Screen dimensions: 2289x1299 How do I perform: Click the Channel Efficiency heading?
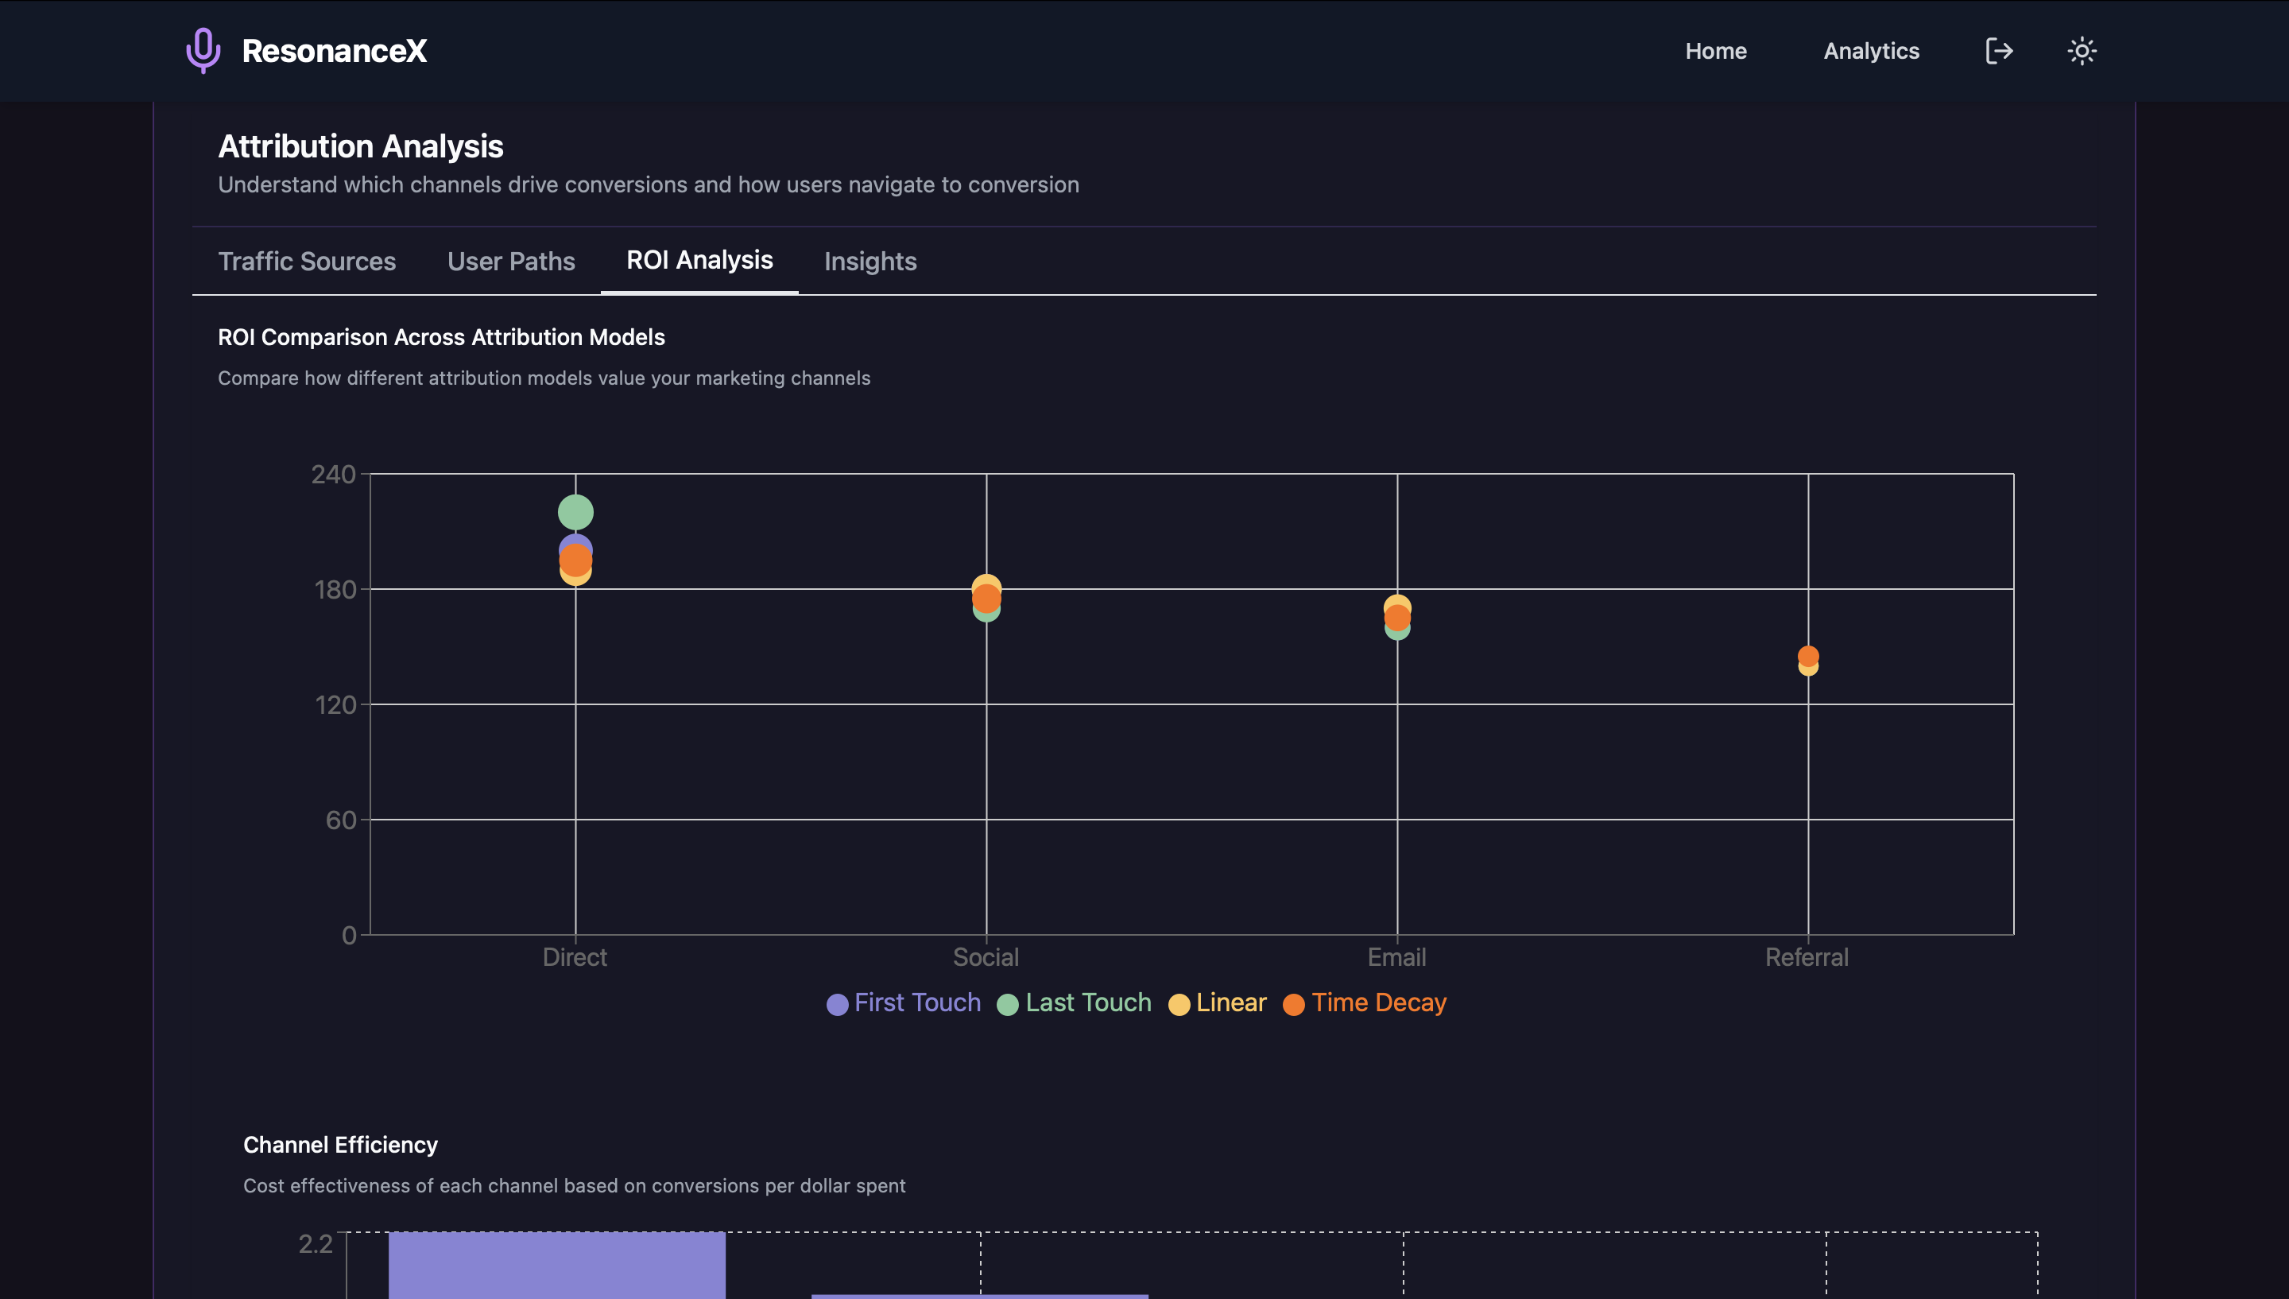(x=341, y=1145)
